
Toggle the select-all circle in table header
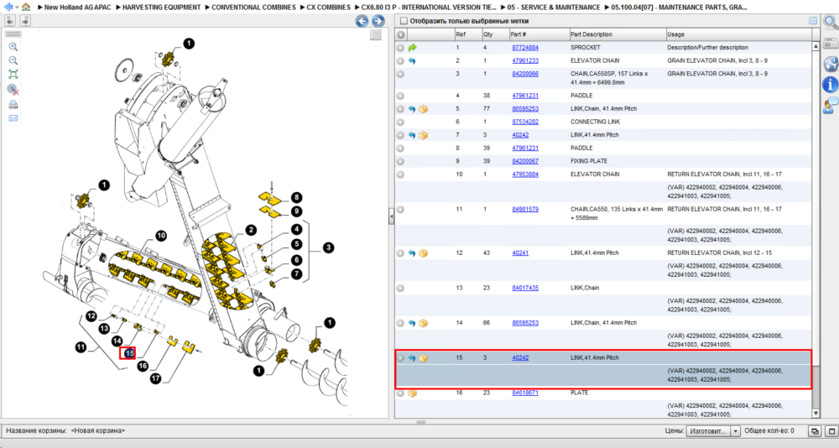coord(400,34)
